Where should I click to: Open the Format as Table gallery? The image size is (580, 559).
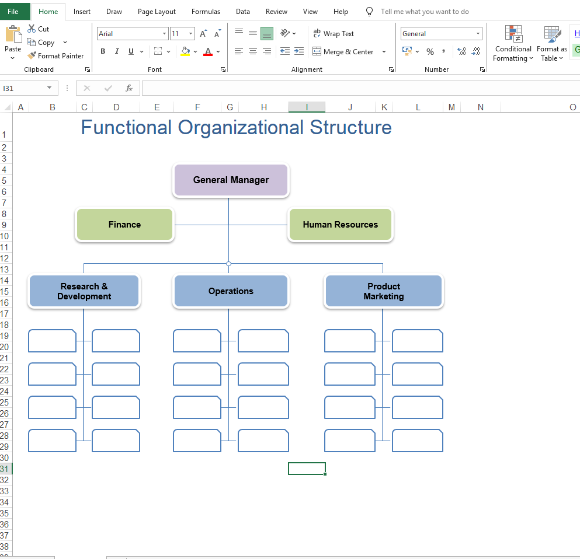tap(552, 43)
